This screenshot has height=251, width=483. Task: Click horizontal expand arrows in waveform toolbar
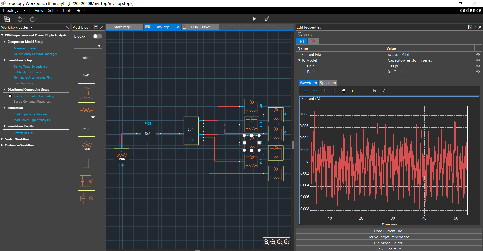(x=306, y=91)
